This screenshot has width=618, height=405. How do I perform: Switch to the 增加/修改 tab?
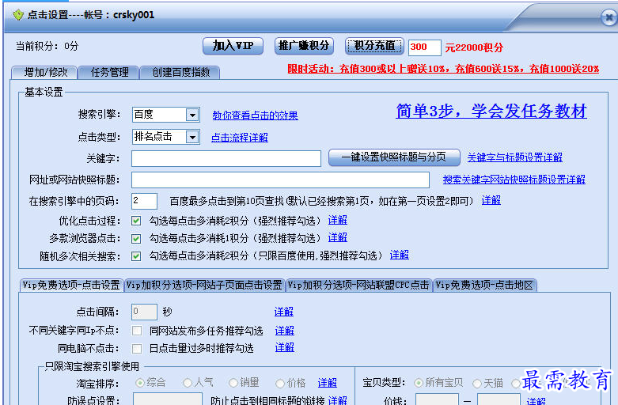pos(44,73)
